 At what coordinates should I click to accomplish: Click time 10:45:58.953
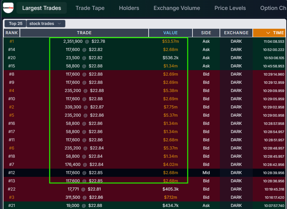pyautogui.click(x=274, y=66)
